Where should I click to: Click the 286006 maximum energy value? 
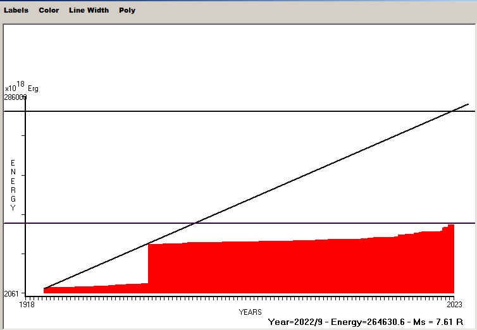click(15, 97)
